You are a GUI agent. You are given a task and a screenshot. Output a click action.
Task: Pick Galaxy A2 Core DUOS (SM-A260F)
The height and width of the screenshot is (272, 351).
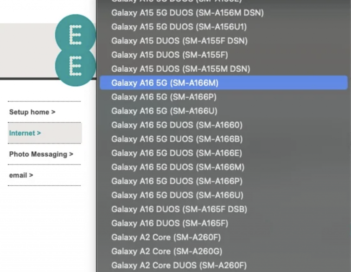(179, 265)
